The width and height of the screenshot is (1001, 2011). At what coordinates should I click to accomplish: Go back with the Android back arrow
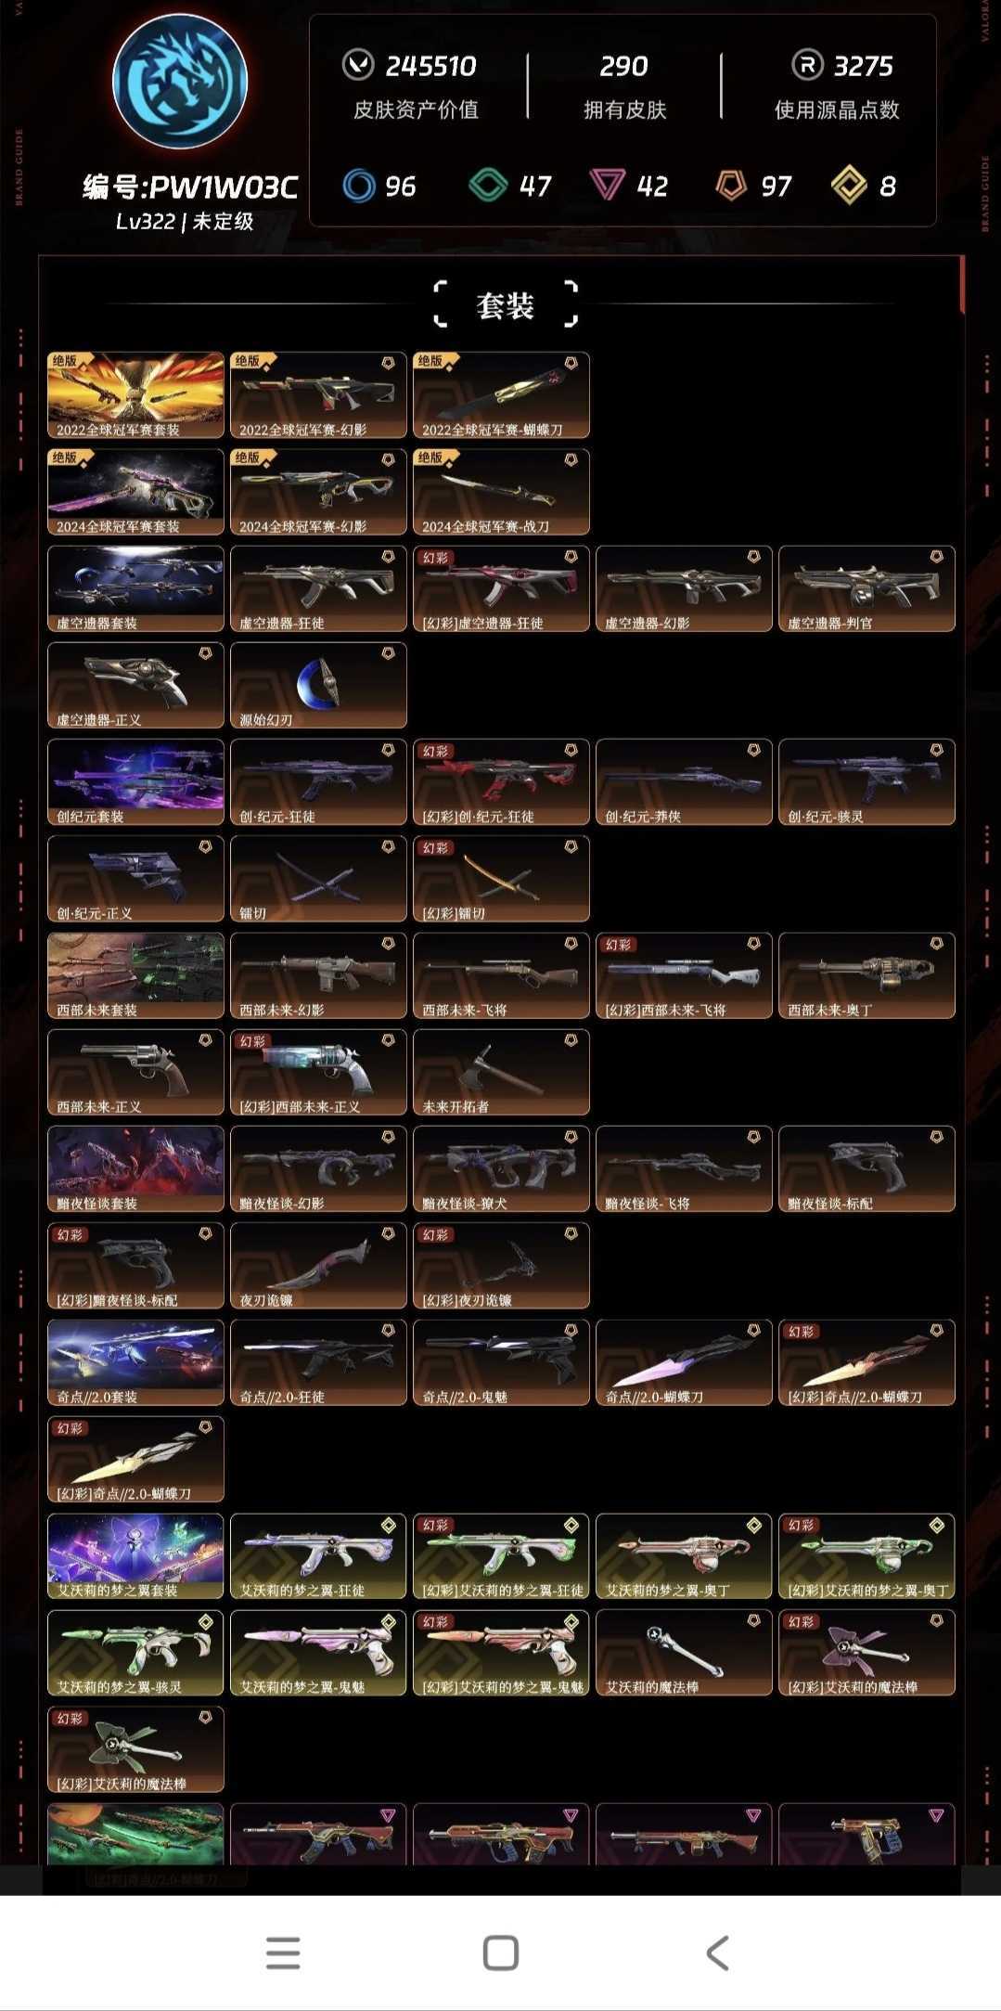point(717,1953)
